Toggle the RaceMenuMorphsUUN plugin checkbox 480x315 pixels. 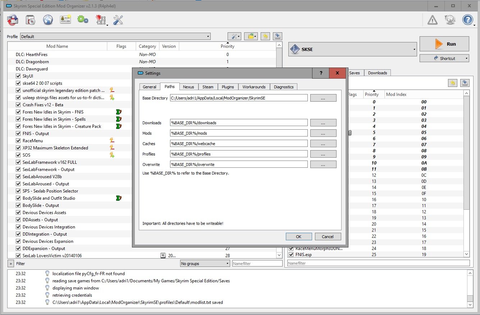[292, 249]
